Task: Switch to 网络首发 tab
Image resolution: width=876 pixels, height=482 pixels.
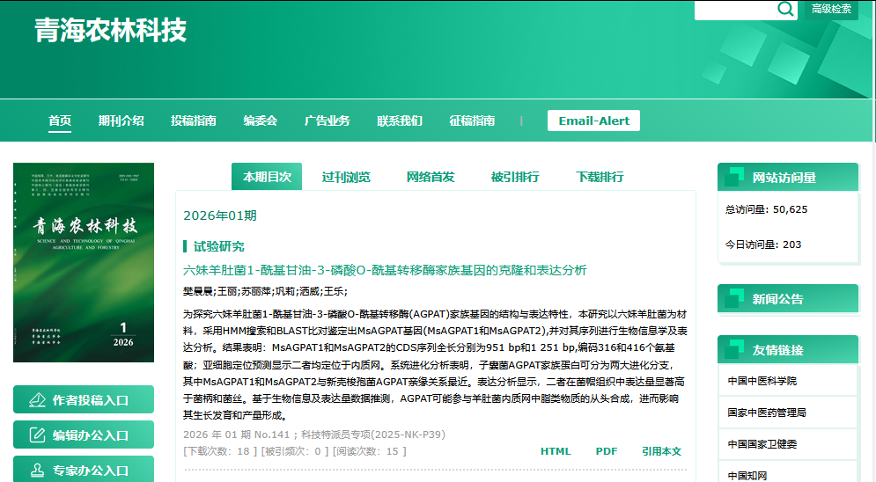Action: pyautogui.click(x=431, y=177)
